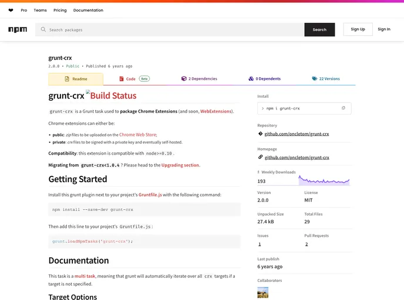
Task: Switch to the 0 Dependents tab
Action: pyautogui.click(x=265, y=79)
